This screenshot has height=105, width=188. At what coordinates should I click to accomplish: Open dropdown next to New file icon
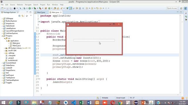(x=5, y=8)
